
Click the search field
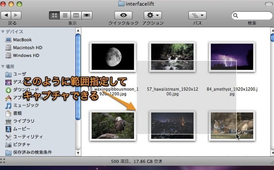(x=252, y=15)
